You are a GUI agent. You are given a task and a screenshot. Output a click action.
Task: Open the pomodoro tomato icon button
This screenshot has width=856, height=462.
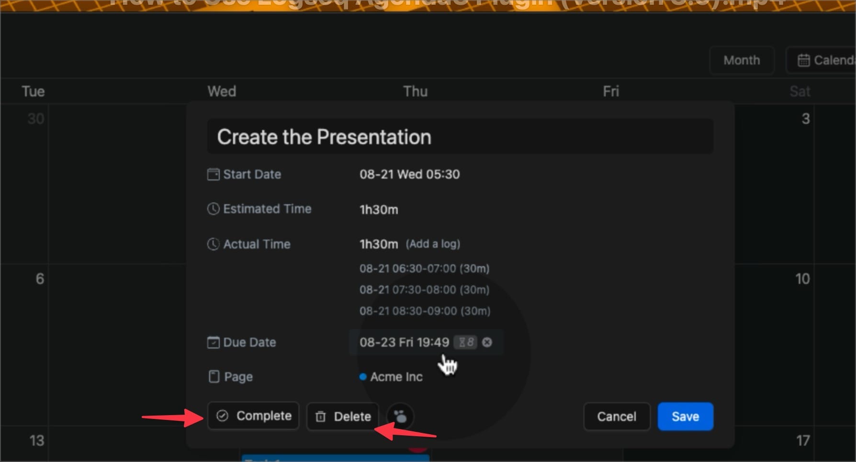pyautogui.click(x=400, y=417)
